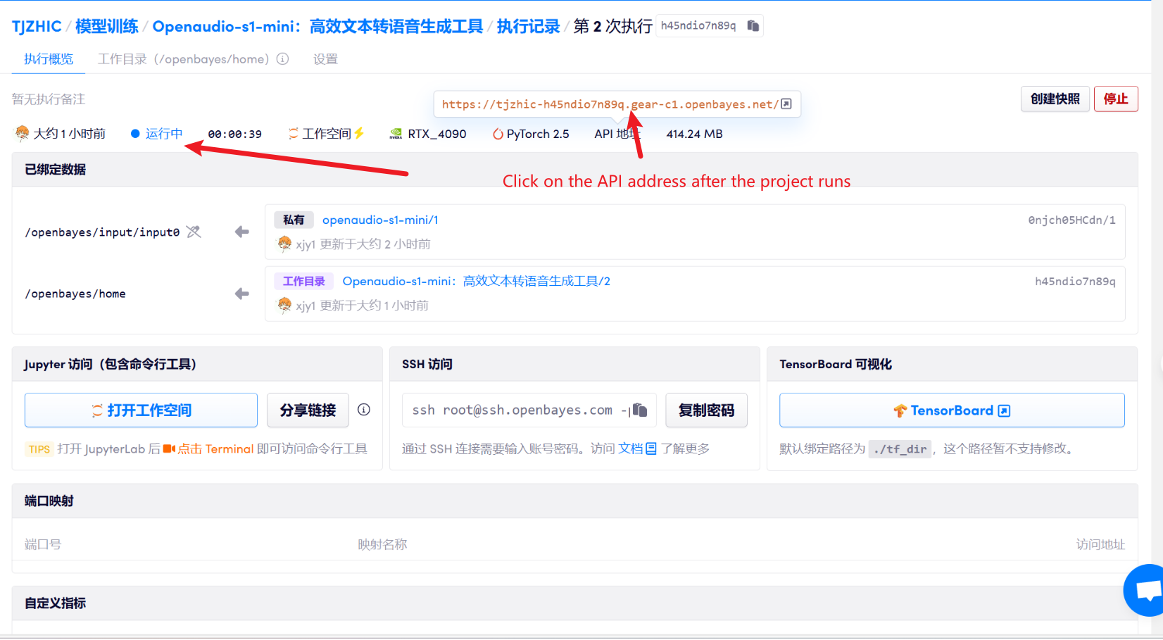Copy the SSH command with clipboard icon

[639, 410]
